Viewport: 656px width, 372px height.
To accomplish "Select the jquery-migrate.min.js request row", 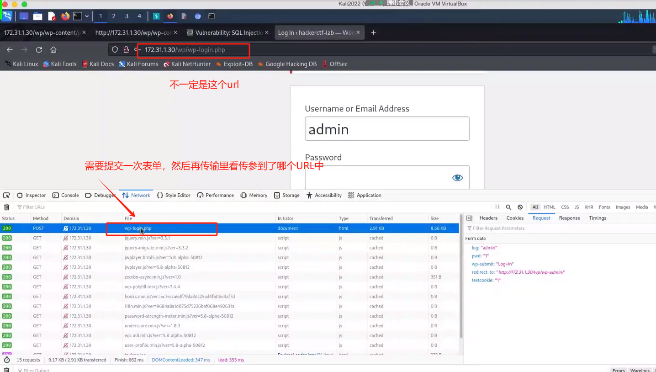I will [229, 248].
